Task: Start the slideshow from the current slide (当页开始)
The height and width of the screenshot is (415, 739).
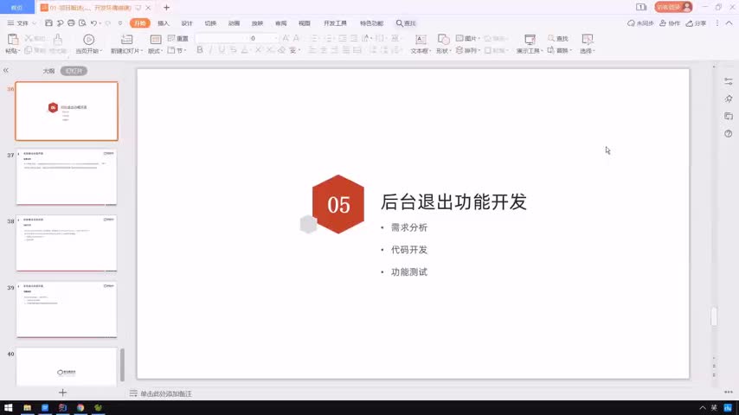Action: [x=88, y=40]
